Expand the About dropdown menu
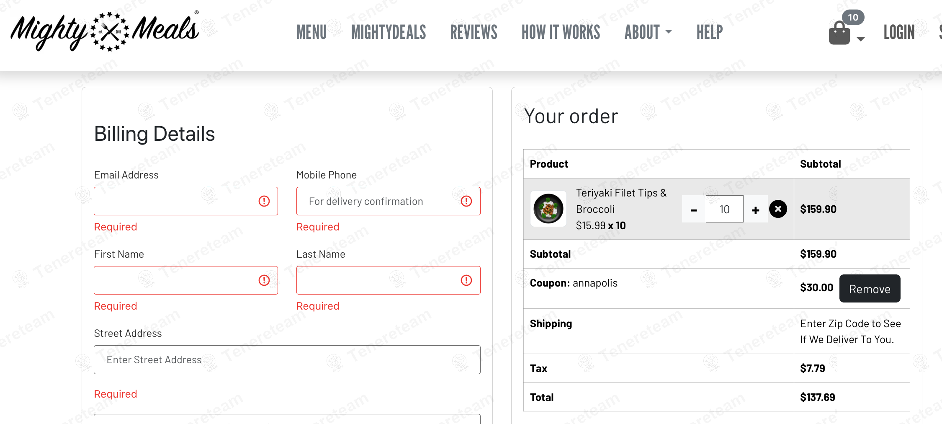The image size is (942, 424). coord(648,32)
